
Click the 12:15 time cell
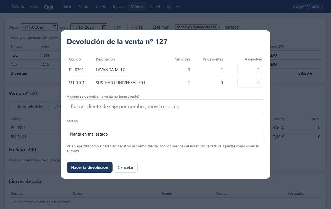pos(44,64)
